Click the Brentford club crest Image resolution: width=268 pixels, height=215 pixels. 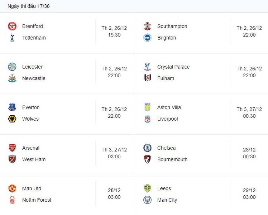tap(12, 26)
